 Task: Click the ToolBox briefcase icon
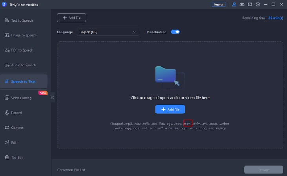pyautogui.click(x=7, y=157)
